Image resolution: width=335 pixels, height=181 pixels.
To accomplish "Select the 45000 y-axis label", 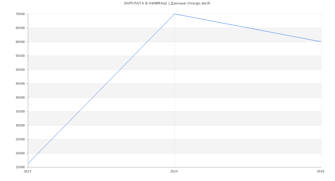I will 20,84.
